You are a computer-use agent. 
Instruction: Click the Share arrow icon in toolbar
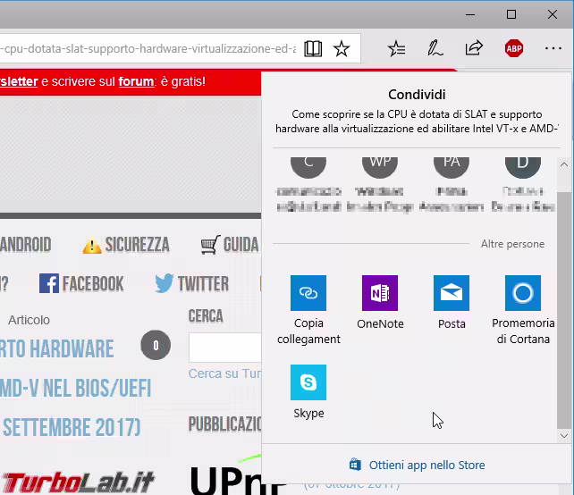(474, 48)
